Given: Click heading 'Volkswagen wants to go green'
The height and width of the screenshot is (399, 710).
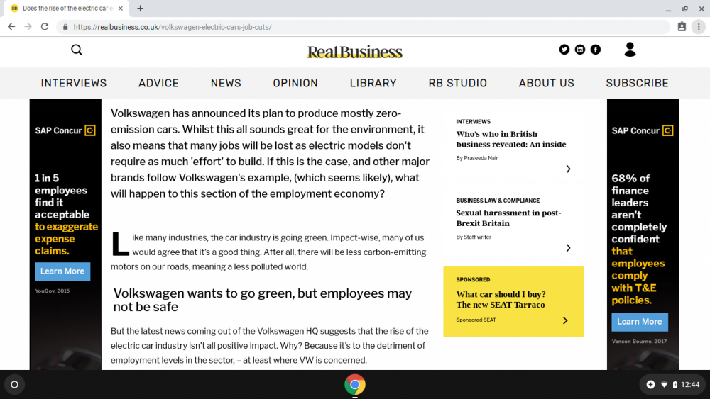Looking at the screenshot, I should [262, 300].
